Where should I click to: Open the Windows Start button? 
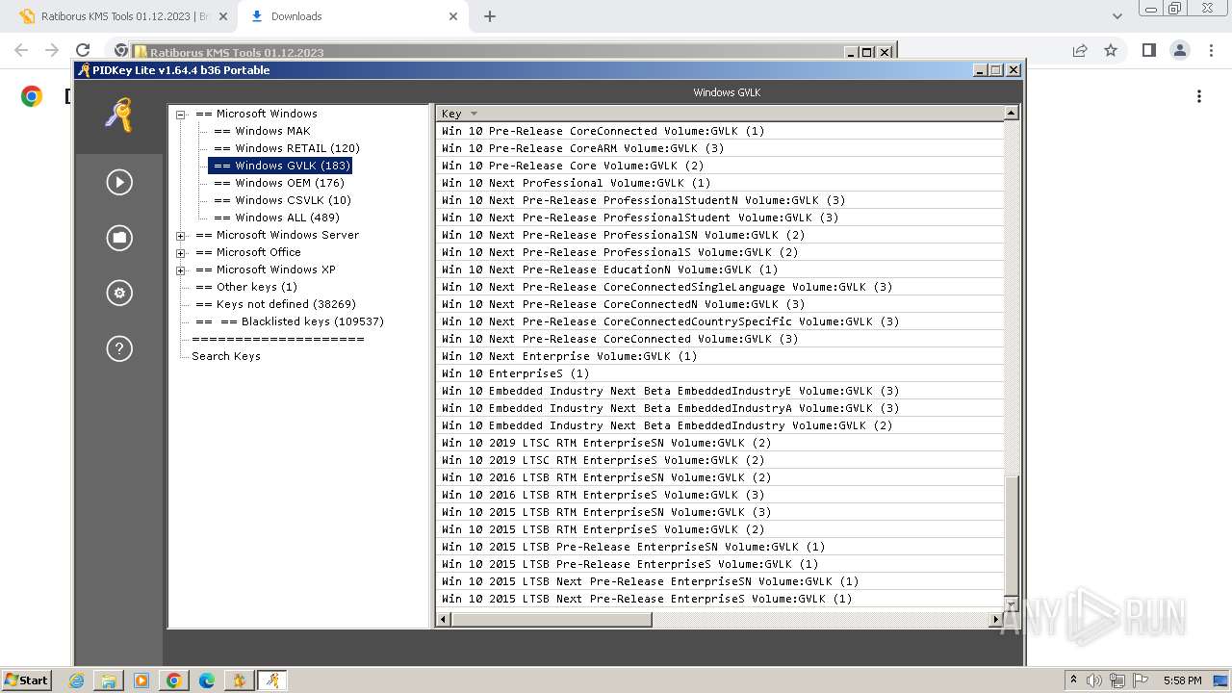(x=26, y=680)
